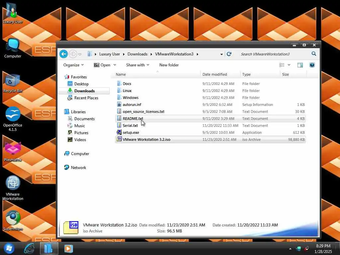Select Computer in navigation pane
The width and height of the screenshot is (340, 255).
click(x=77, y=154)
